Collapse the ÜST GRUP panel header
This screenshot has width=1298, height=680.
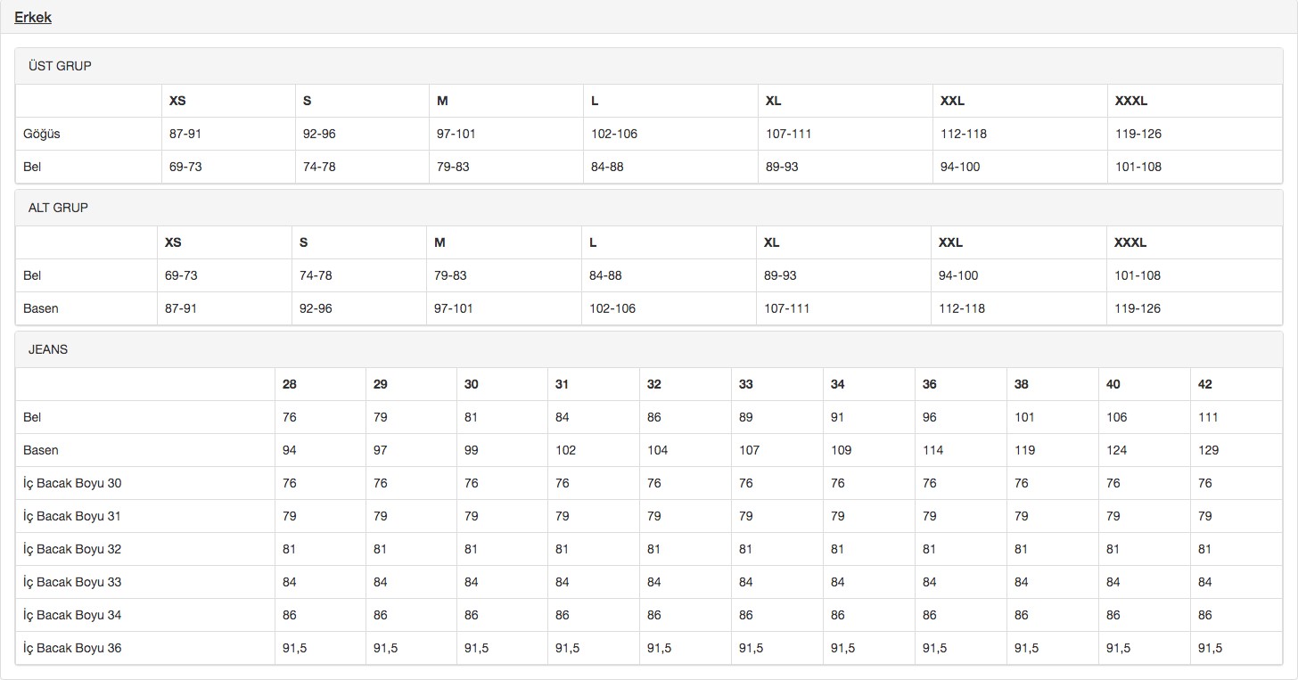coord(60,66)
